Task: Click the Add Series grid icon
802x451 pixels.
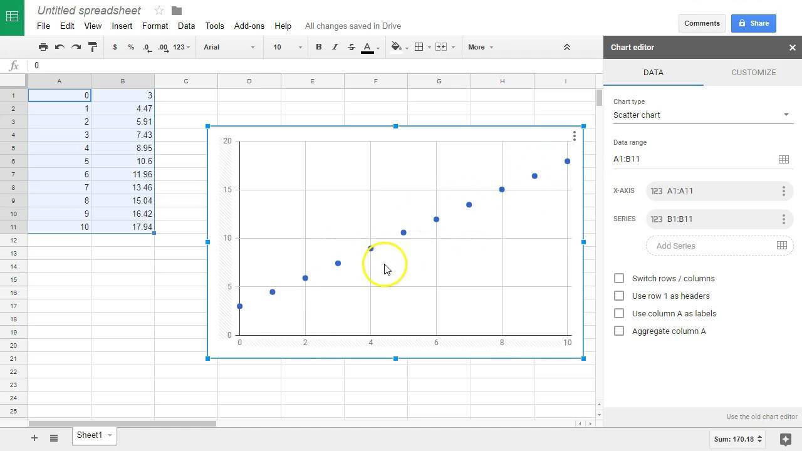Action: pos(781,246)
